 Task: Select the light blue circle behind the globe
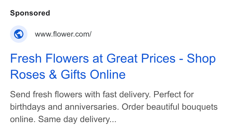click(x=19, y=34)
